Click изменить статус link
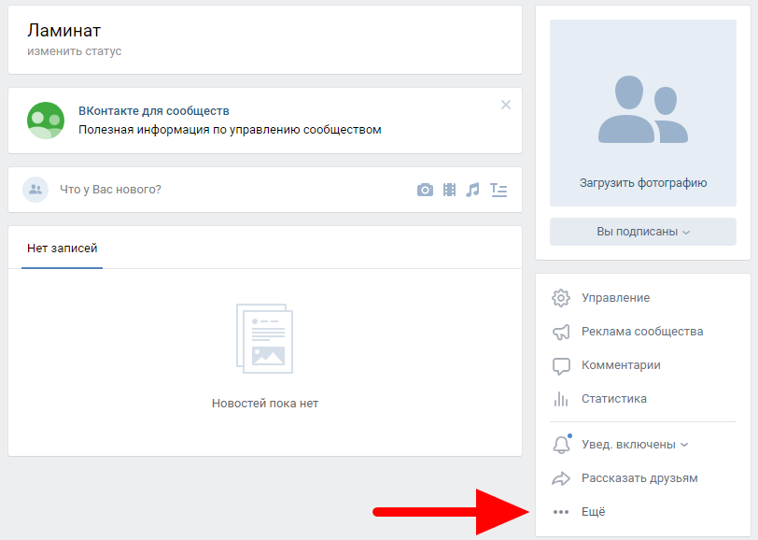The height and width of the screenshot is (540, 758). (74, 51)
